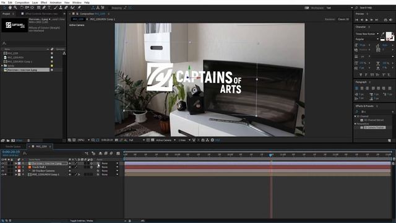Click the View Axis Mode icon
The width and height of the screenshot is (396, 223).
tap(103, 8)
